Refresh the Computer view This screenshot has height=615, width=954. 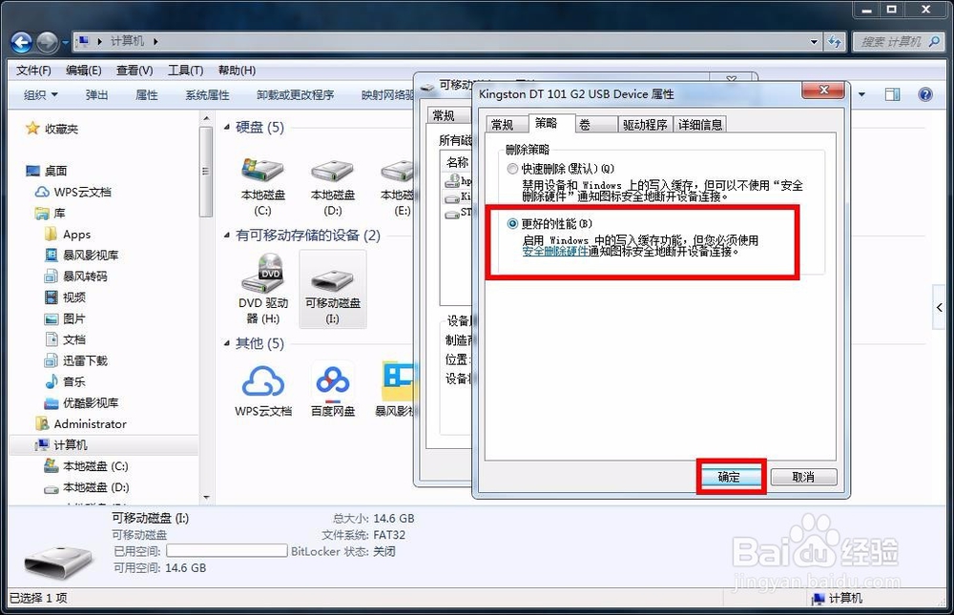click(835, 42)
